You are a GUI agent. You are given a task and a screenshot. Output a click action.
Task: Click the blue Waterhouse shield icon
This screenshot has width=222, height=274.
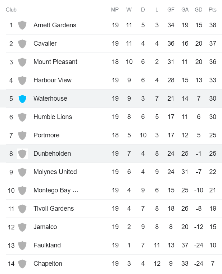(22, 99)
